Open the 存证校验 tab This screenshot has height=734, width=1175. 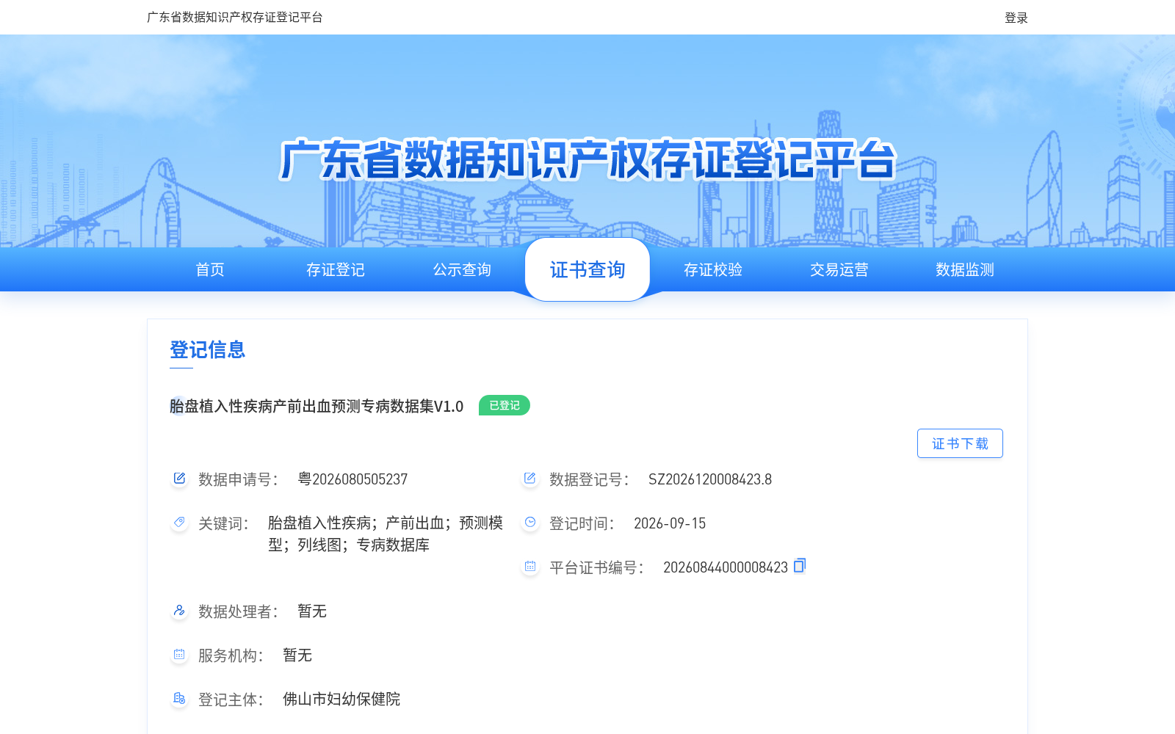tap(713, 269)
